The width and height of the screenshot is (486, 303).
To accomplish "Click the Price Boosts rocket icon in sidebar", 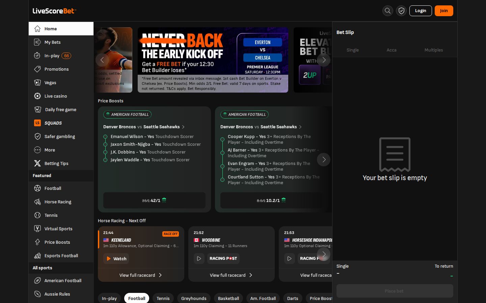I will click(x=37, y=242).
